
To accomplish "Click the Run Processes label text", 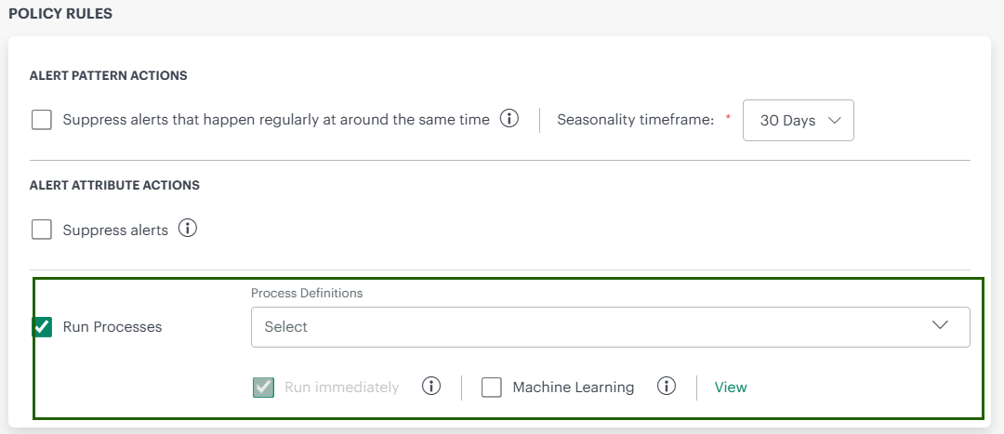I will point(112,327).
